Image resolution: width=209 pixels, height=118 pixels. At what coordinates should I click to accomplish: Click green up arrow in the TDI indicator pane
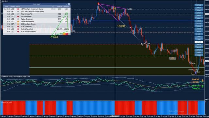click(202, 86)
